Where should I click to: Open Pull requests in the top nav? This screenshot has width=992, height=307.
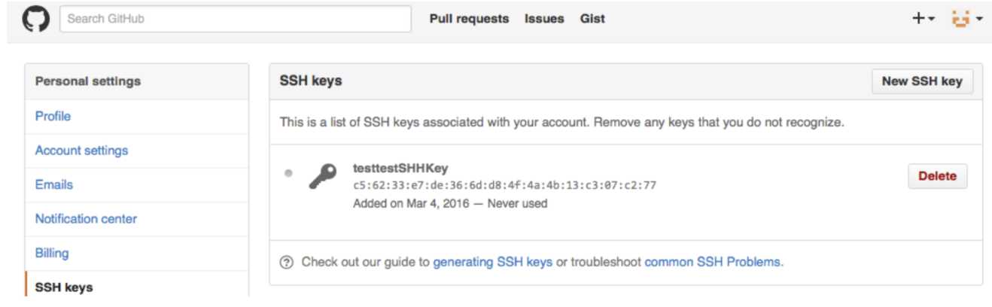(x=469, y=19)
